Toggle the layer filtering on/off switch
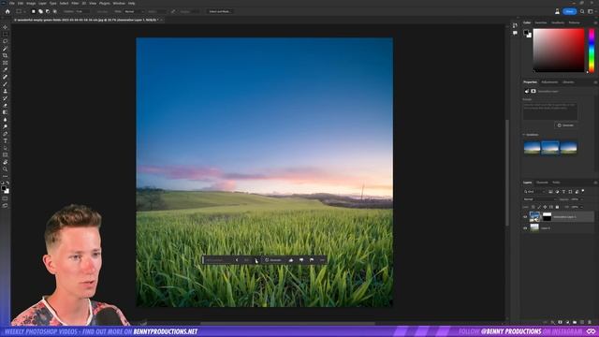The image size is (599, 337). click(583, 191)
